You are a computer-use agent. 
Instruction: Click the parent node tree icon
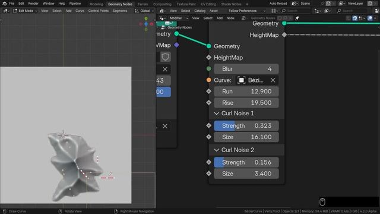(349, 18)
